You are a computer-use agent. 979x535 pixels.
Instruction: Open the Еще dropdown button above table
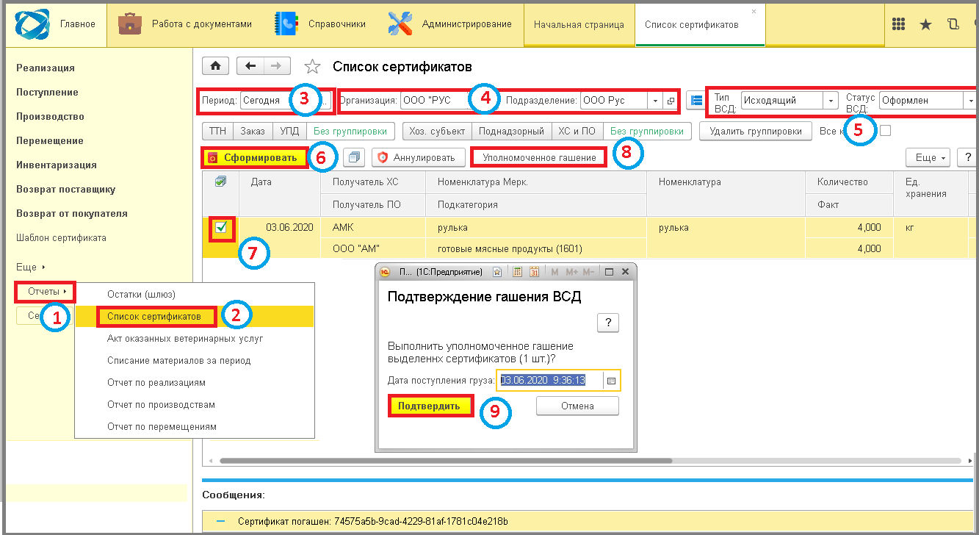pos(929,157)
